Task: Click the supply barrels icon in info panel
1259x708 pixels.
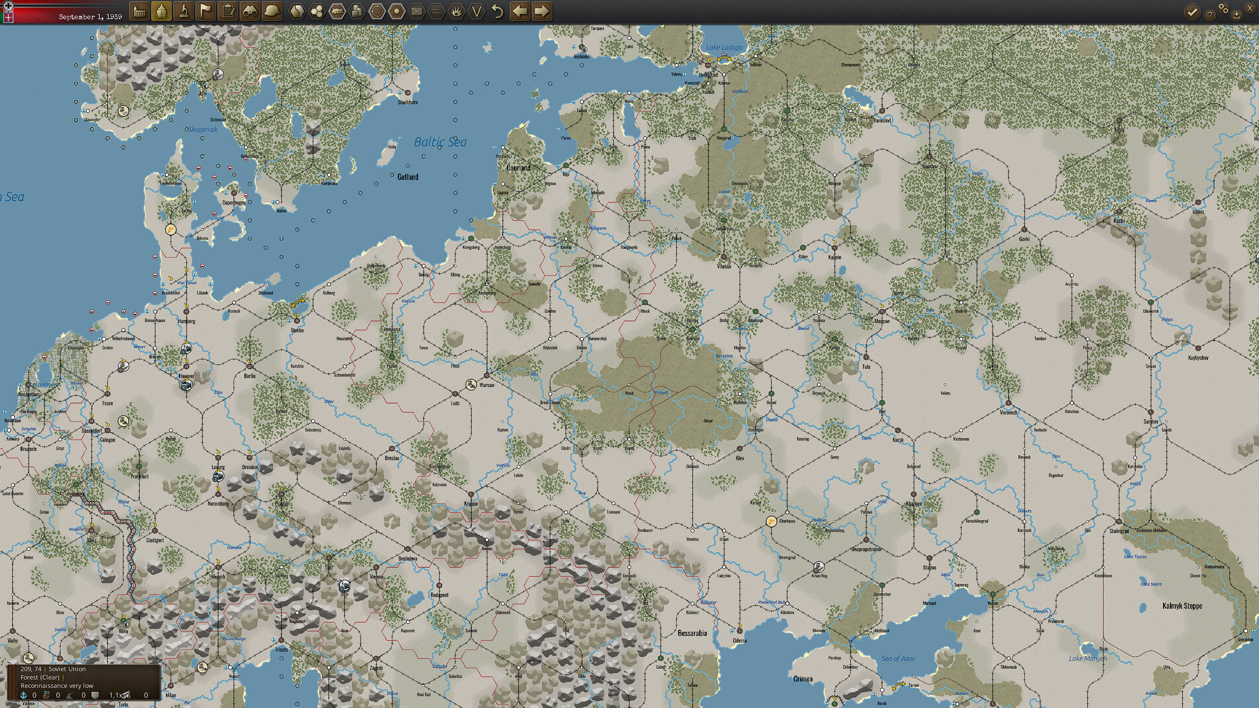Action: point(47,695)
